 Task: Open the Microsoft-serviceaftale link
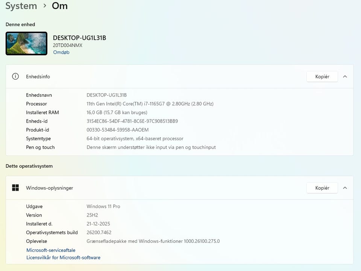coord(51,250)
